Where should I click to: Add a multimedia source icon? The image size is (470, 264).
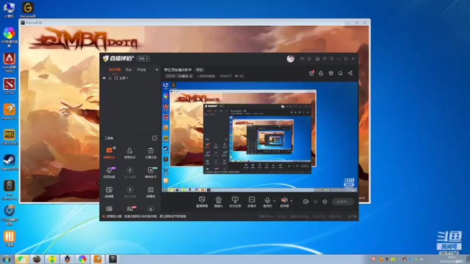252,199
